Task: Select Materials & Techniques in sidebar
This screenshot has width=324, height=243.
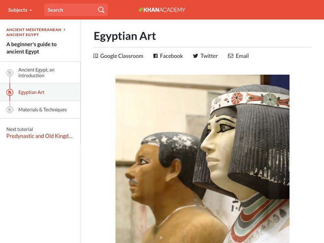Action: click(x=40, y=109)
